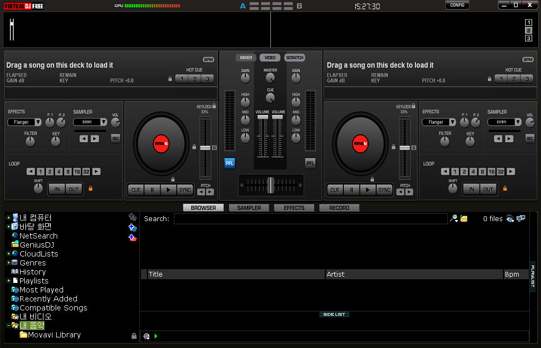
Task: Click left deck SYNC button
Action: pos(185,190)
